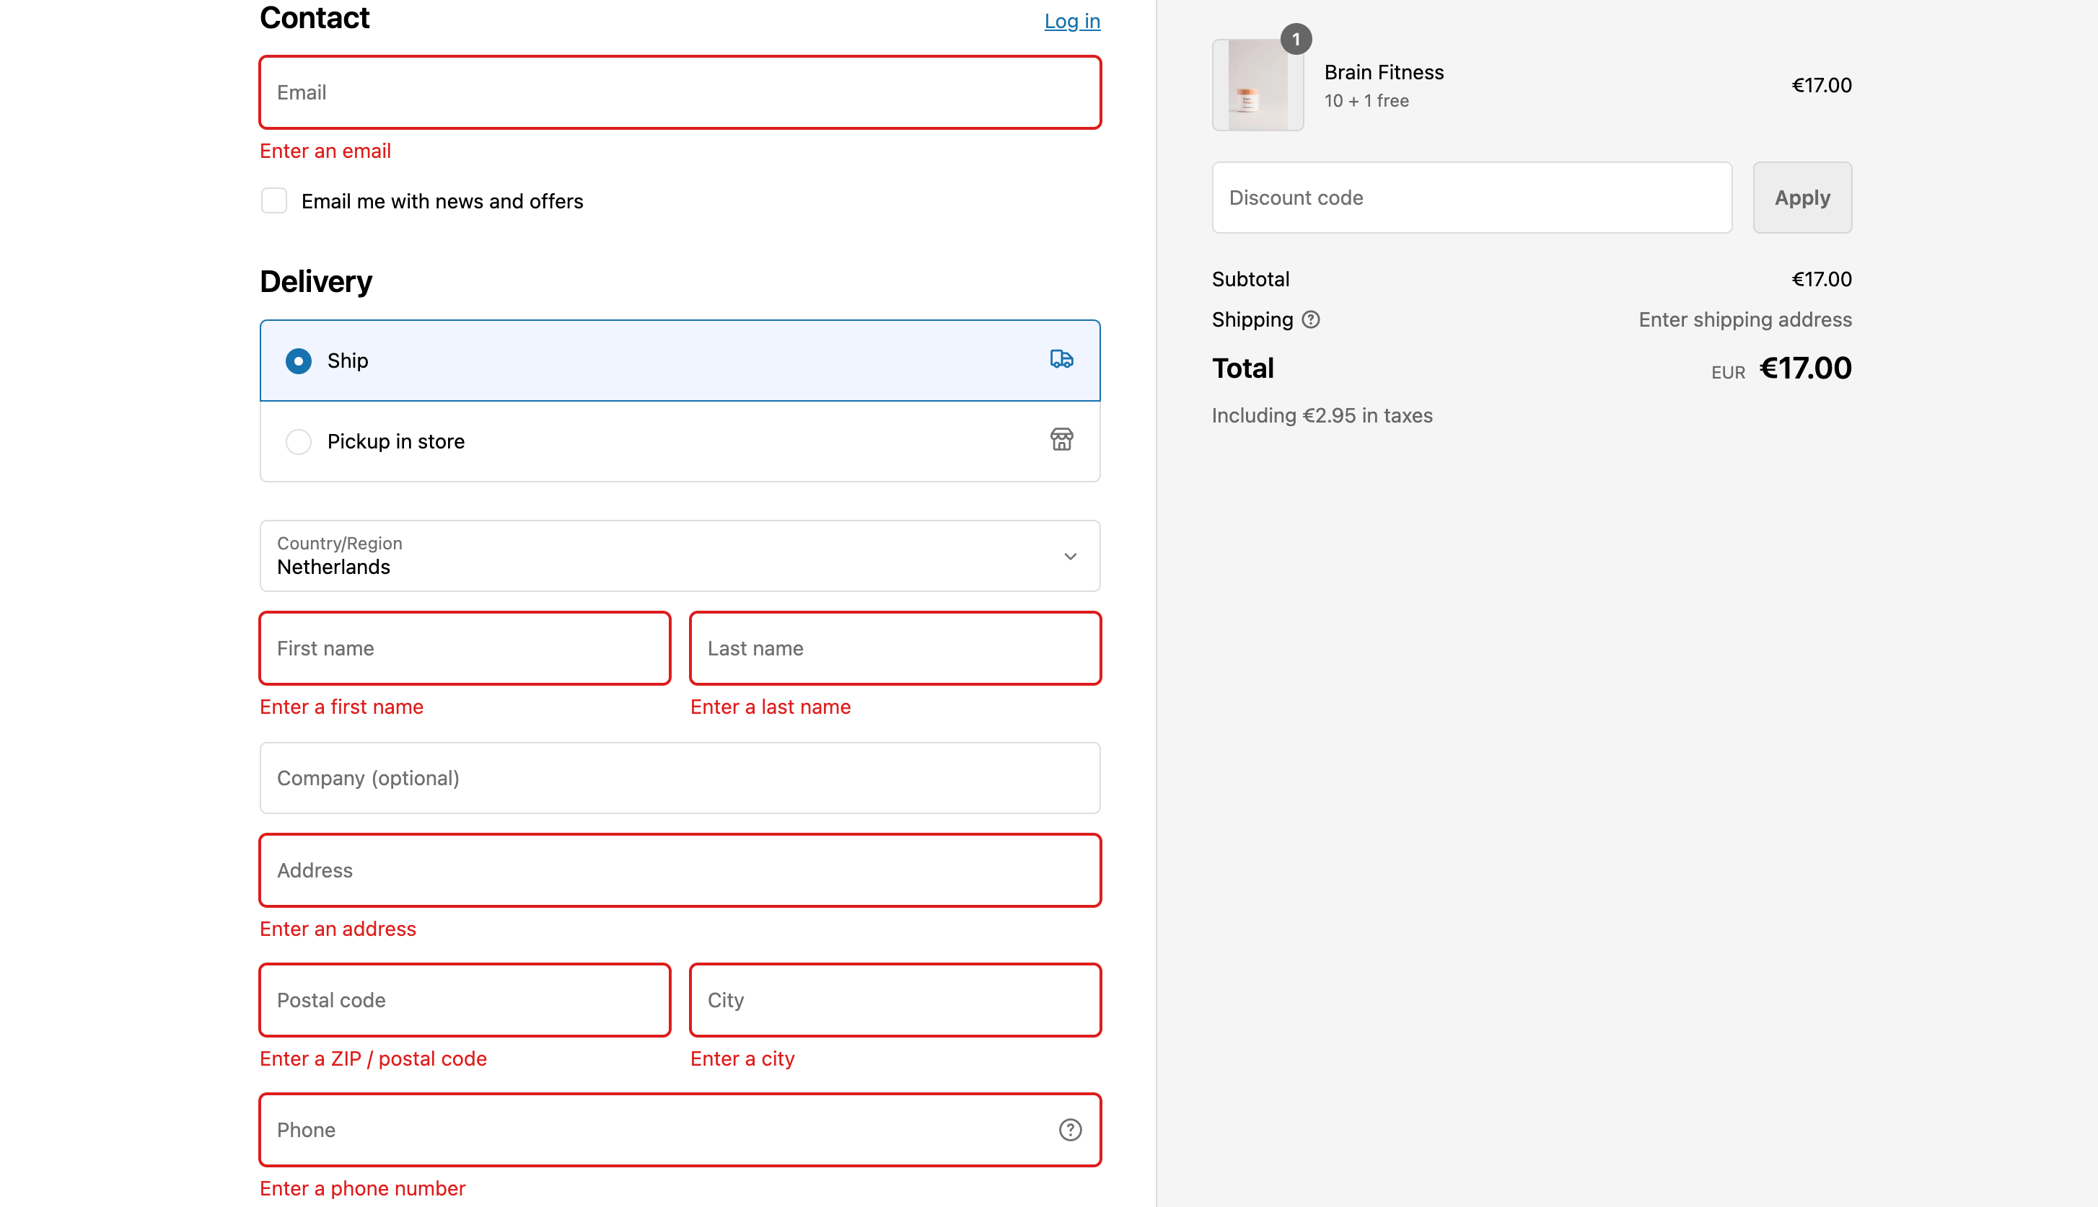Click the store pickup shop icon
Screen dimensions: 2098x1207
1061,439
